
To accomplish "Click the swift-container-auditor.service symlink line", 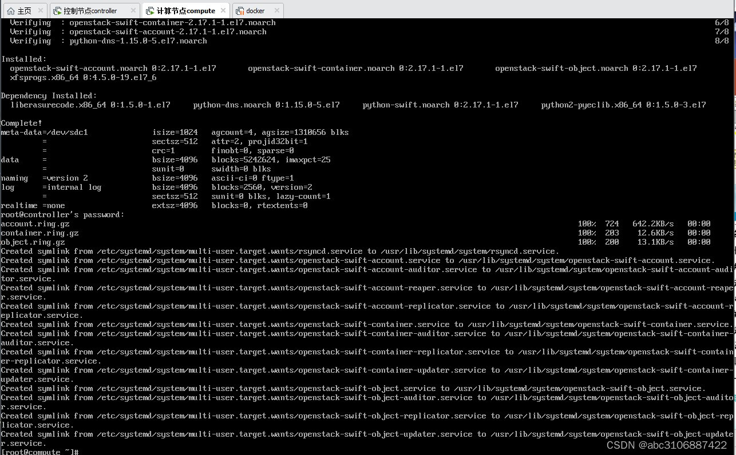I will (x=367, y=338).
